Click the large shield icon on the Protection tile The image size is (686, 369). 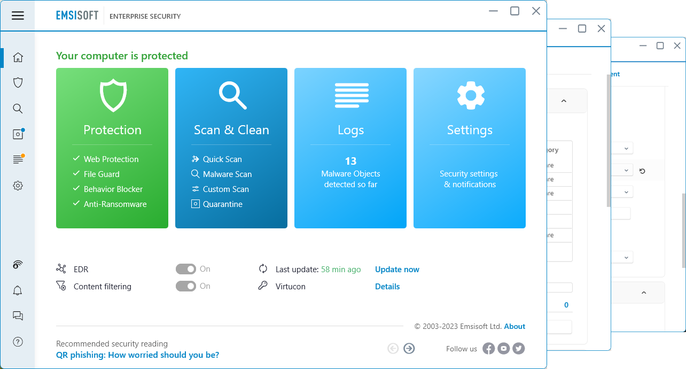click(113, 96)
